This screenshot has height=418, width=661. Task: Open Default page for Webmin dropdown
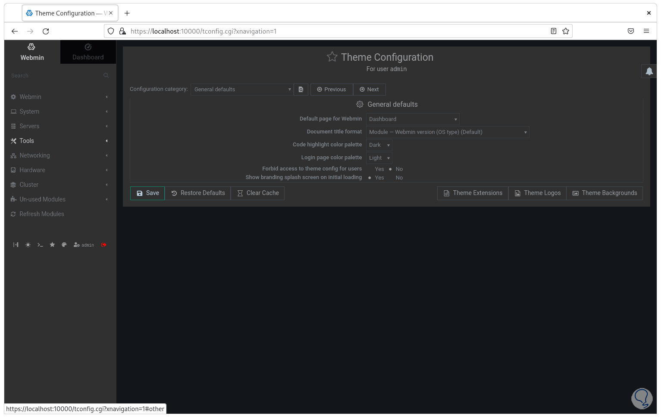click(x=413, y=119)
